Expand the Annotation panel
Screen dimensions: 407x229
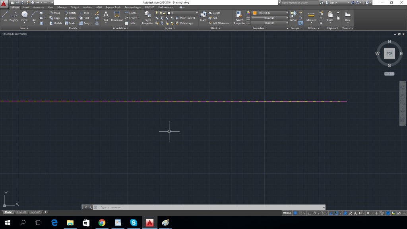pyautogui.click(x=121, y=28)
